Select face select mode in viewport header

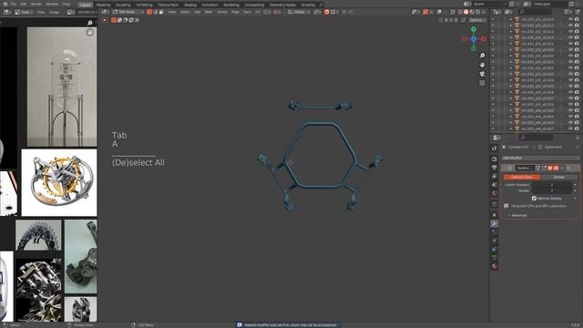click(161, 12)
